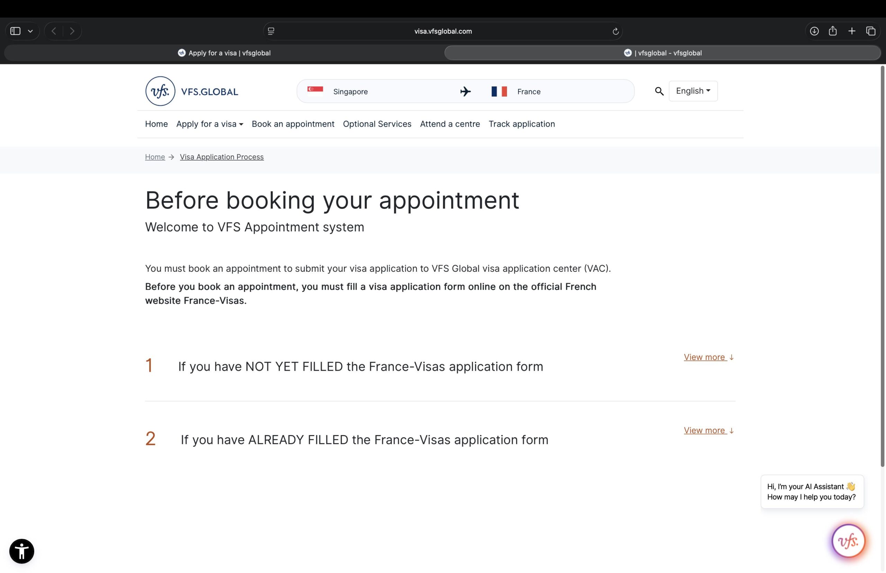The width and height of the screenshot is (886, 573).
Task: Click the France flag in the route selector
Action: tap(499, 91)
